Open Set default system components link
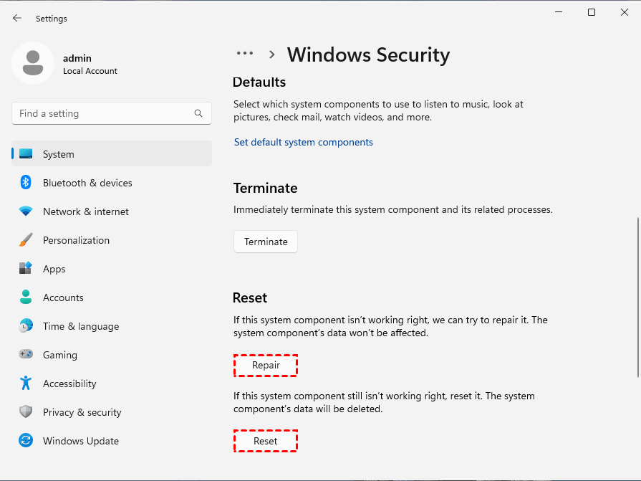Viewport: 641px width, 481px height. 303,142
